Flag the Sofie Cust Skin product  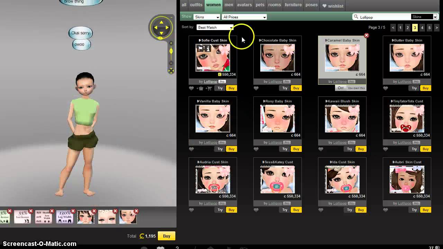coord(200,49)
